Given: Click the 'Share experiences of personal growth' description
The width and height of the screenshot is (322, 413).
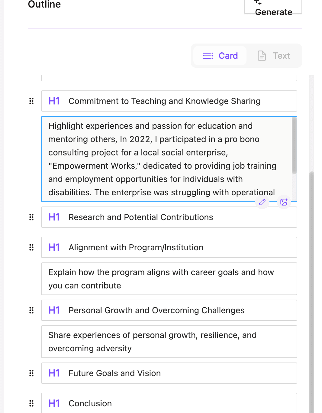Looking at the screenshot, I should click(x=169, y=342).
